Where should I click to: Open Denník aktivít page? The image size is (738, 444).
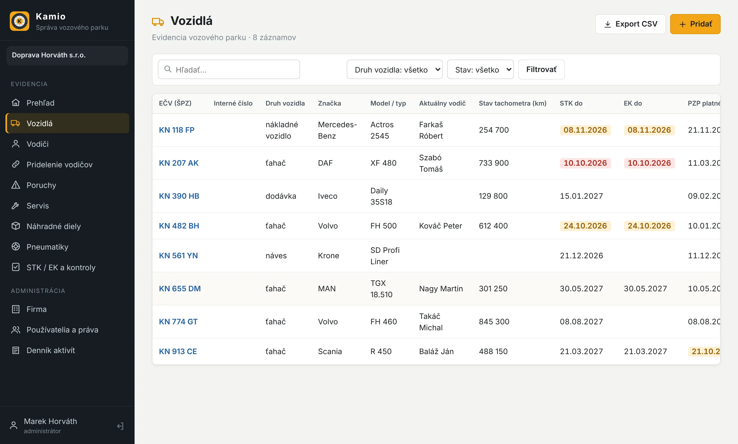coord(67,350)
